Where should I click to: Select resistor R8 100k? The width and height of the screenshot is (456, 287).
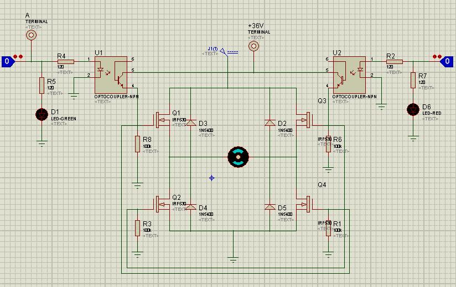138,144
